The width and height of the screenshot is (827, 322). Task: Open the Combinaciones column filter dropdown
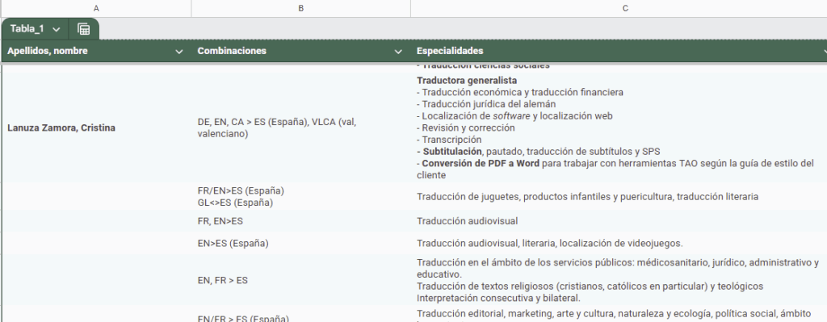tap(398, 52)
